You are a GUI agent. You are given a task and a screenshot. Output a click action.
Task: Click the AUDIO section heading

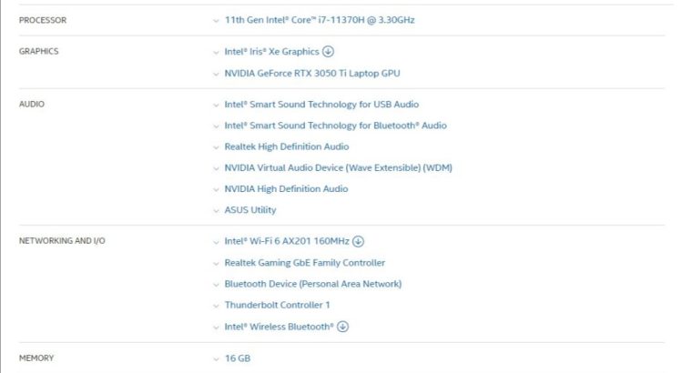point(32,105)
